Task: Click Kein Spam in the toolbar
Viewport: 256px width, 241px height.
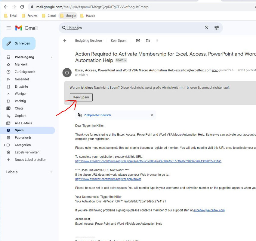Action: click(x=119, y=41)
